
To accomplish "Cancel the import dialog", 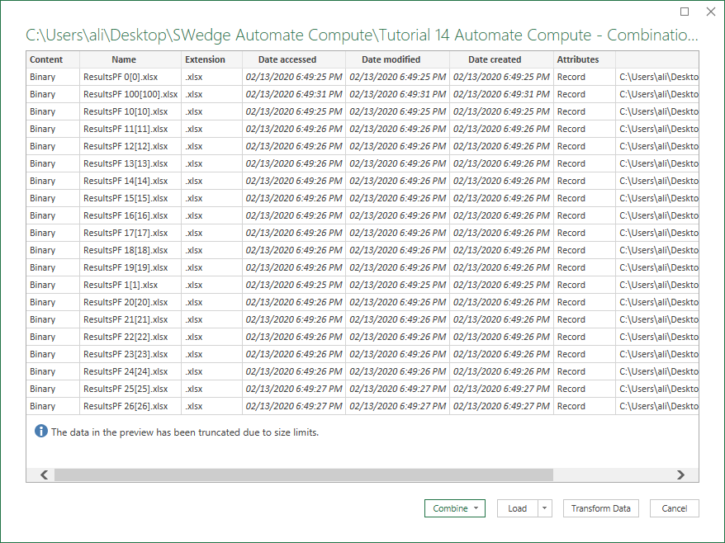I will pyautogui.click(x=674, y=508).
